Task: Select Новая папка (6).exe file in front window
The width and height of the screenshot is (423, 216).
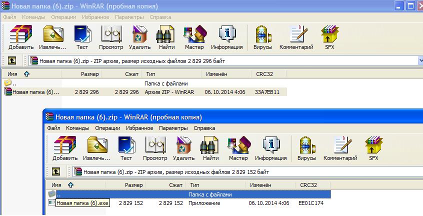Action: click(x=82, y=203)
